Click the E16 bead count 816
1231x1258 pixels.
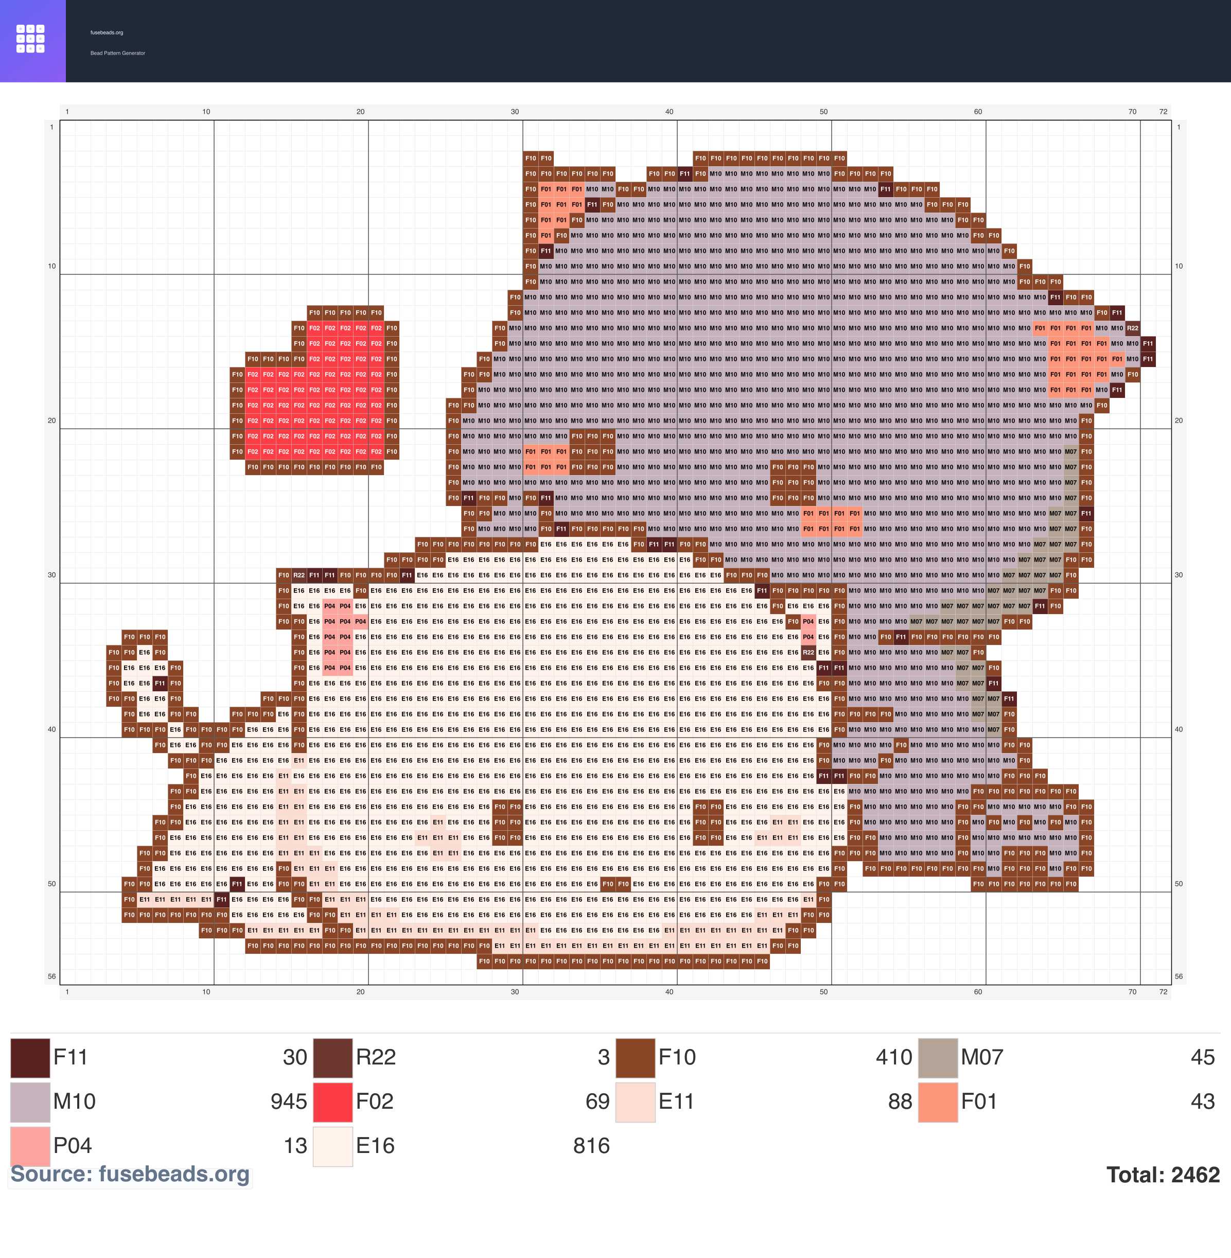(x=592, y=1146)
